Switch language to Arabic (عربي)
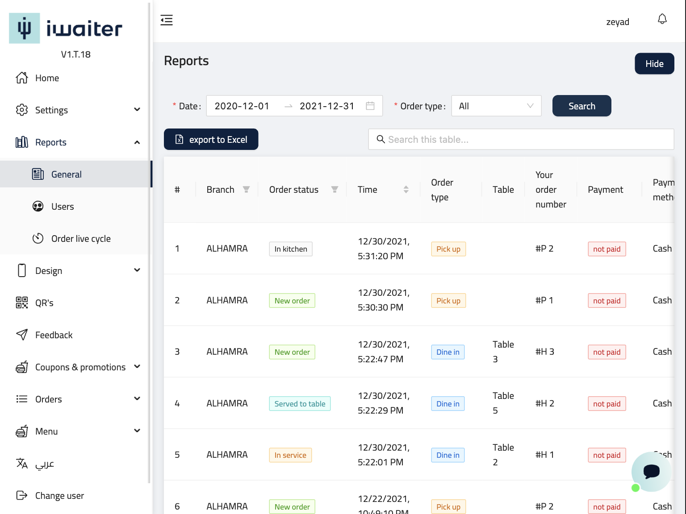The height and width of the screenshot is (514, 686). point(44,464)
